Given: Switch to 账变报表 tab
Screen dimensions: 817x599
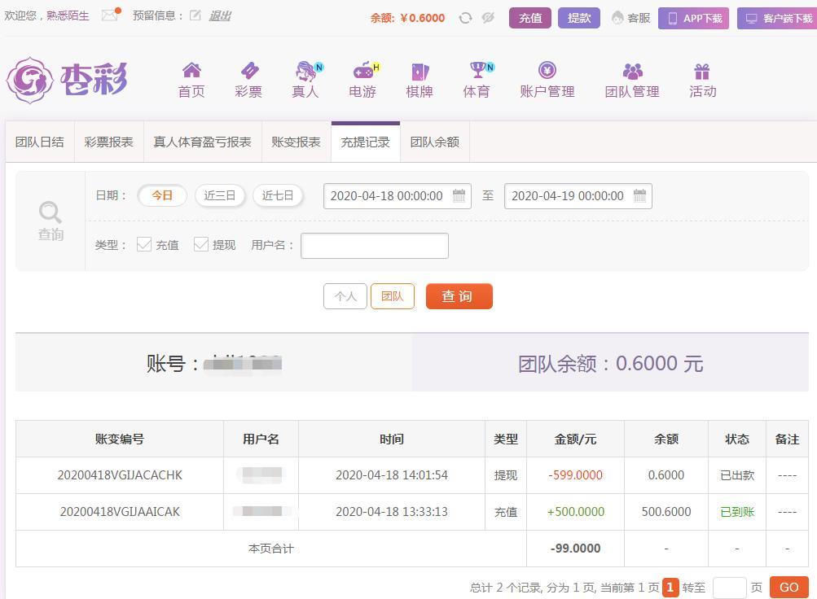Looking at the screenshot, I should tap(296, 142).
